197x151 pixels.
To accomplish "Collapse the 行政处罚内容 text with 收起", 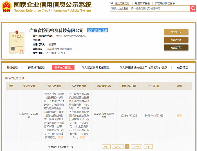I will pyautogui.click(x=82, y=137).
